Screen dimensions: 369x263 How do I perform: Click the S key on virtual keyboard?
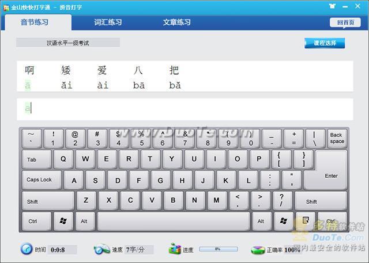[x=96, y=180]
